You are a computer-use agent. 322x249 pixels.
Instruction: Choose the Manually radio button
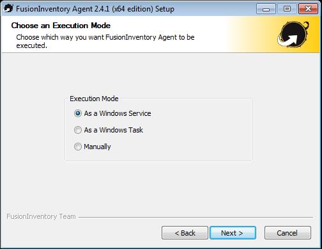78,147
